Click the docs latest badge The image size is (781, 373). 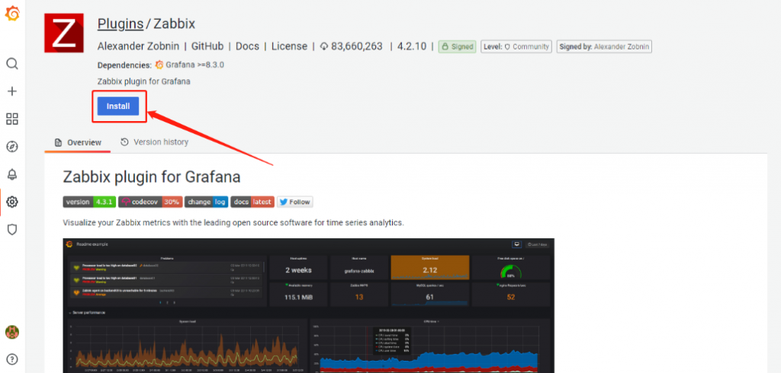(x=252, y=202)
